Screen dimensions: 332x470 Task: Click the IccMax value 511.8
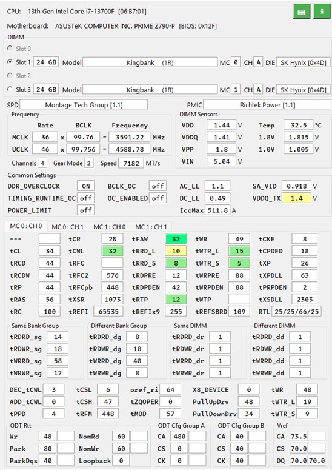[217, 210]
